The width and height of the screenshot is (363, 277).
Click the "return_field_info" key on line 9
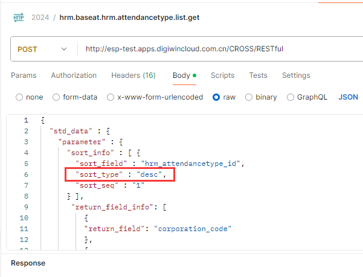[112, 207]
